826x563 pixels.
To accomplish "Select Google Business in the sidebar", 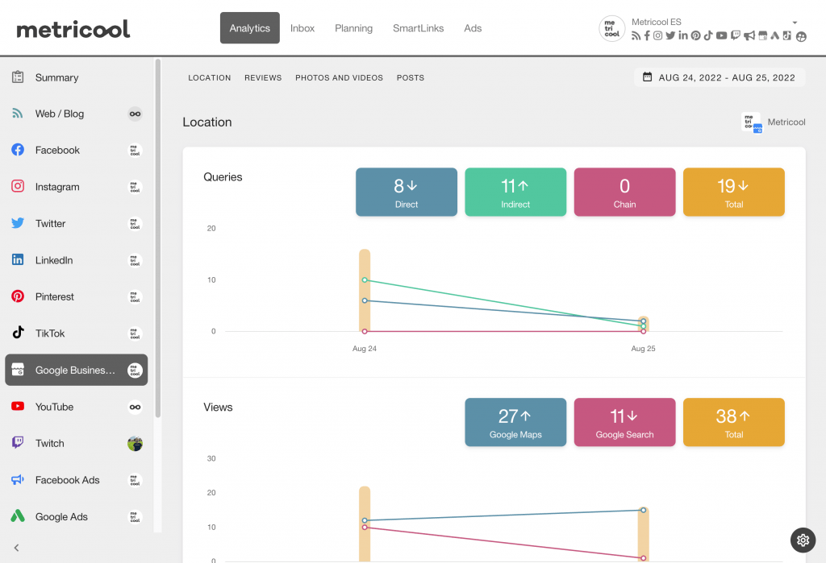I will click(77, 370).
